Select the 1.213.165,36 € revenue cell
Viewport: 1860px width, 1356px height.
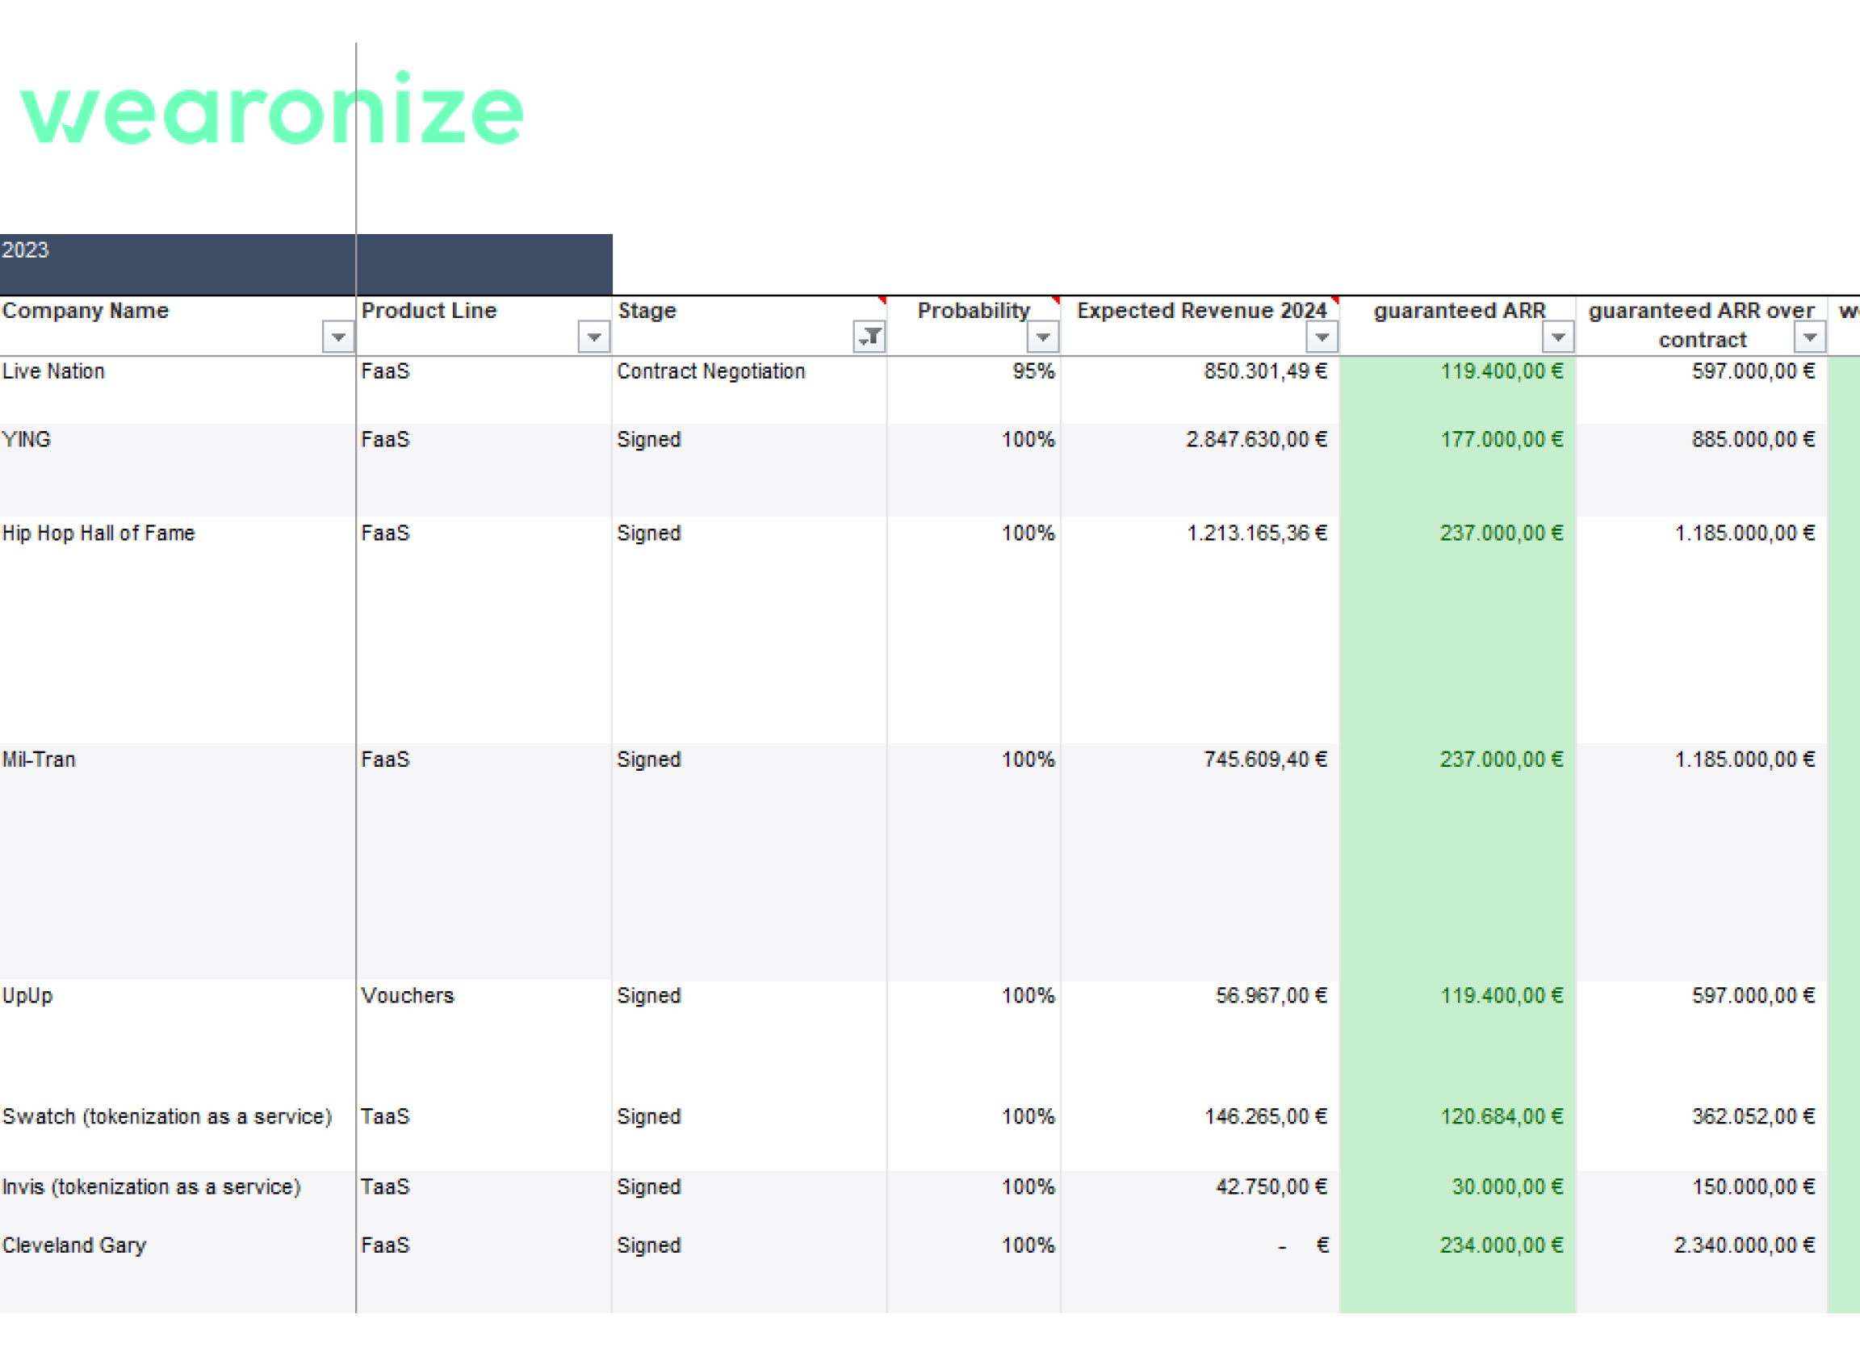pyautogui.click(x=1200, y=630)
